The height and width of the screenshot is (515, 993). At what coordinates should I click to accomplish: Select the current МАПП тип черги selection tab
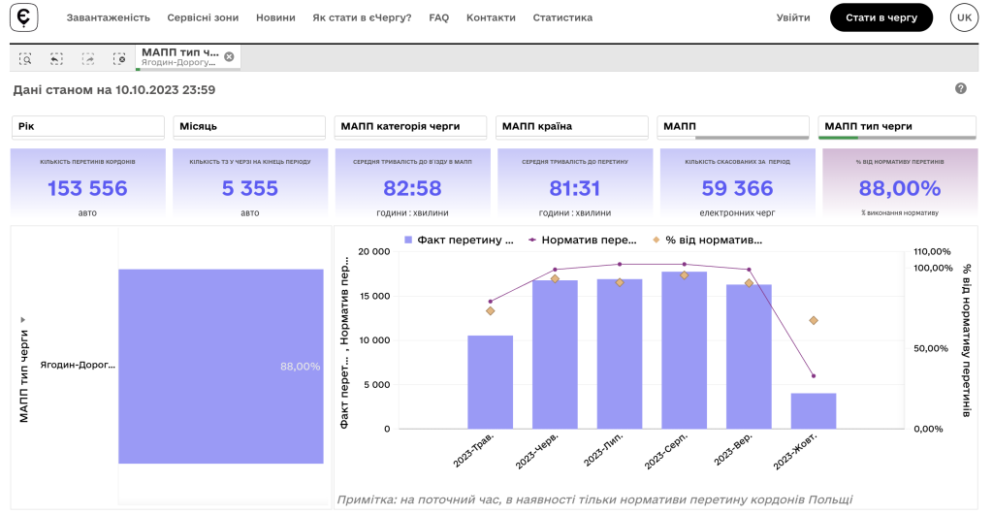click(187, 57)
